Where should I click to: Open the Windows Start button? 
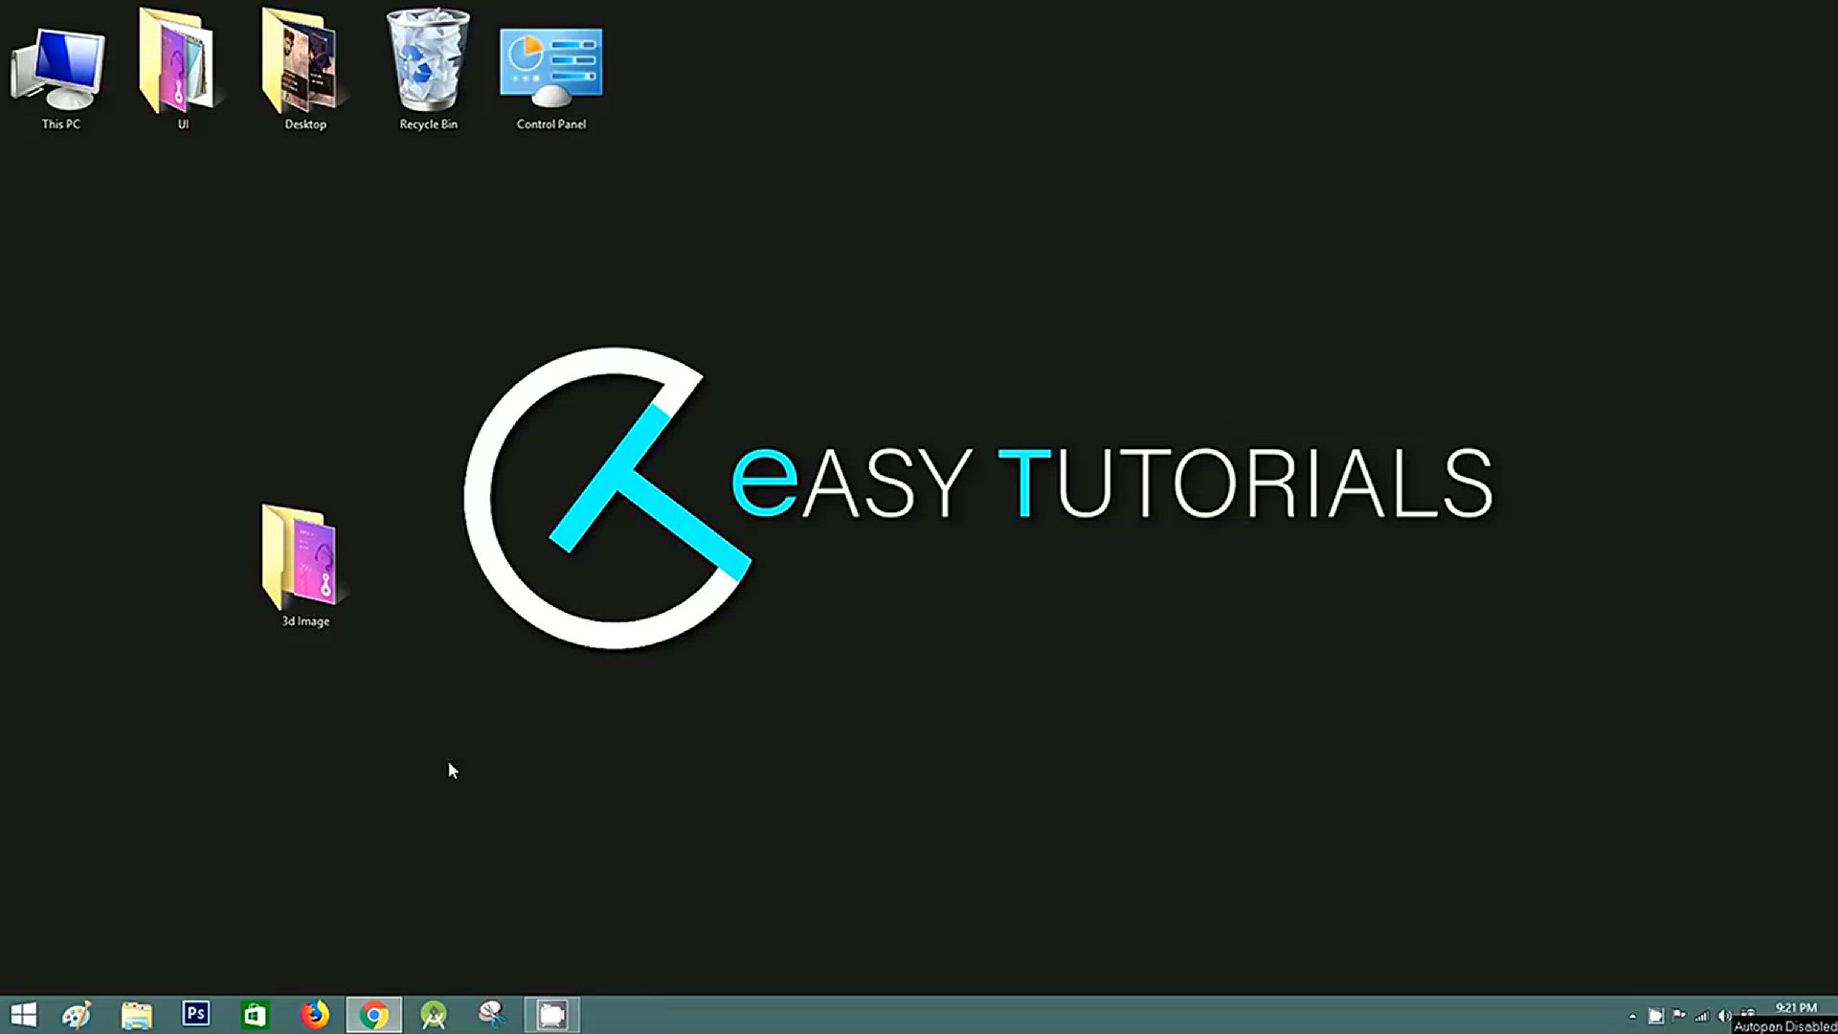coord(23,1015)
